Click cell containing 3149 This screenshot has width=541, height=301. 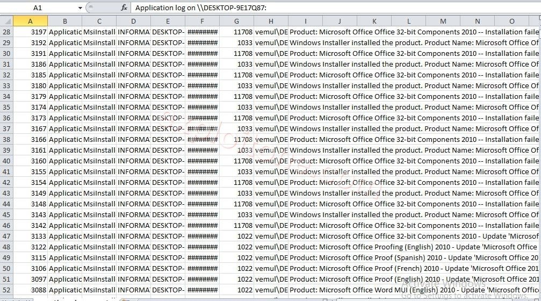click(31, 193)
